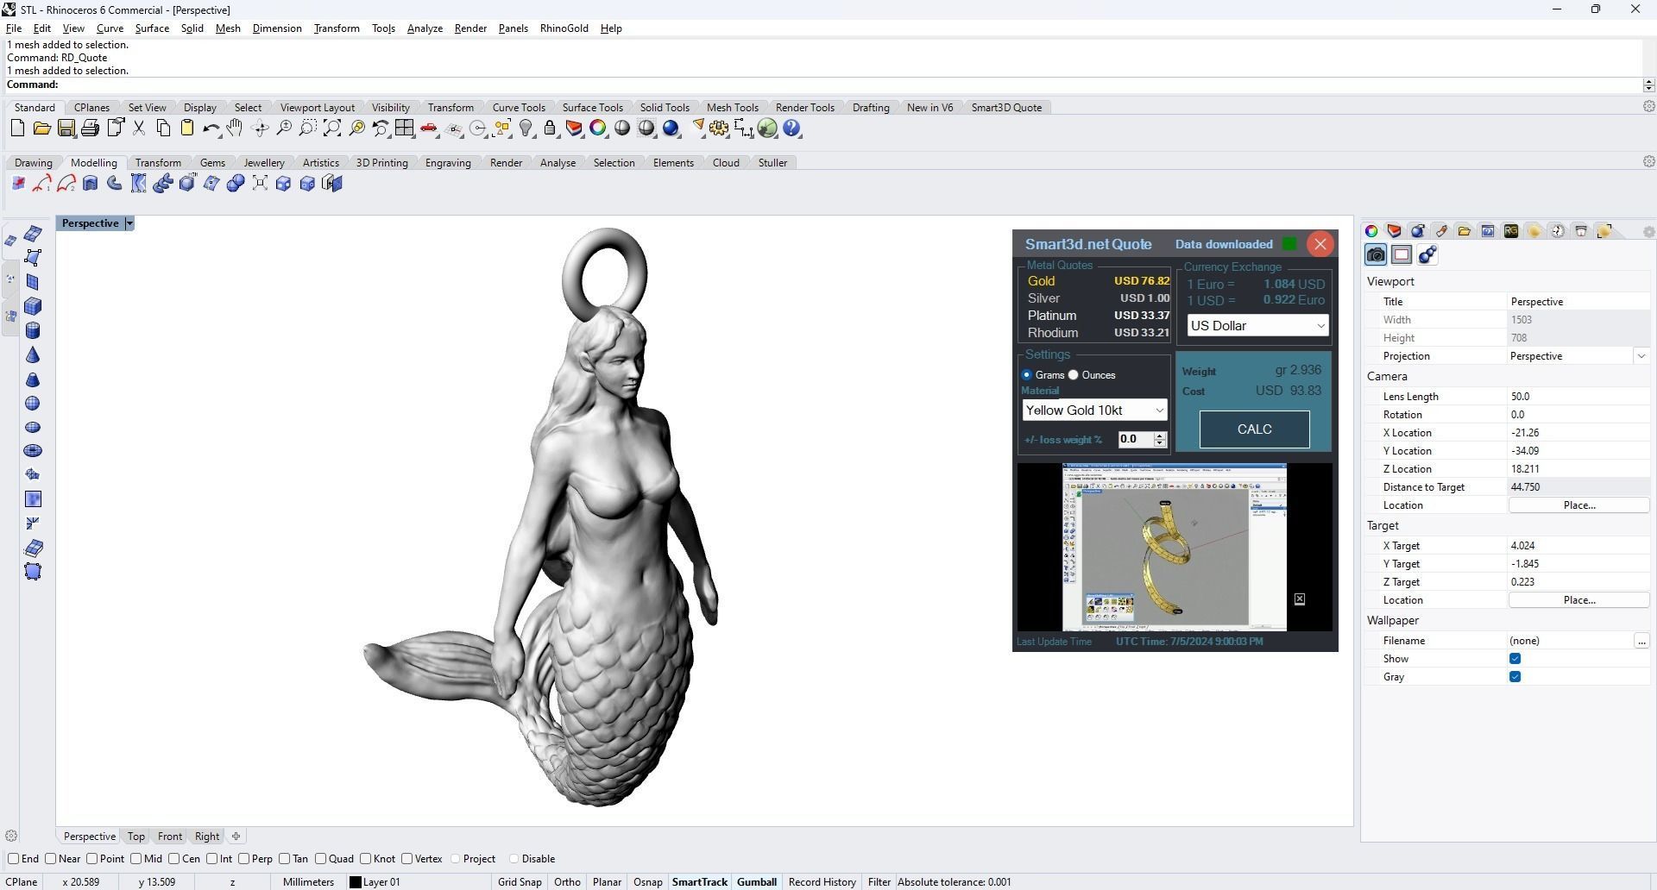
Task: Open Options via the gear toolbar icon
Action: pyautogui.click(x=719, y=128)
